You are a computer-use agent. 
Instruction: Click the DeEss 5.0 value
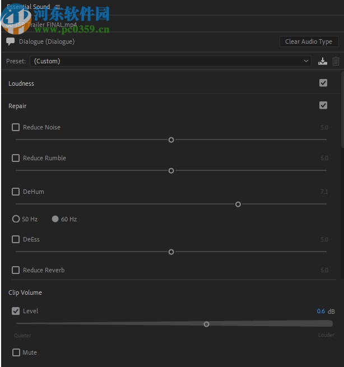pos(324,239)
